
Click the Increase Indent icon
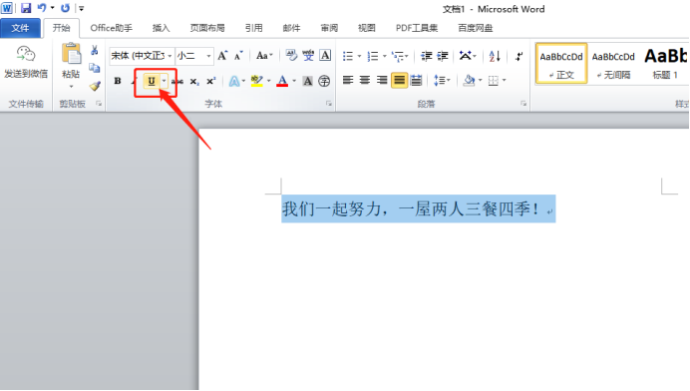coord(443,56)
